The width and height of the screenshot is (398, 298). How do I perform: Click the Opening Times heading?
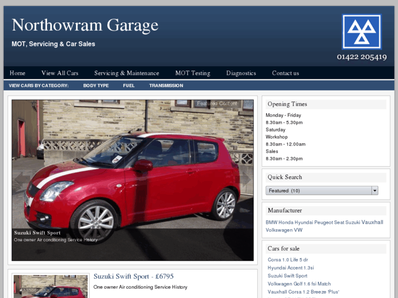point(287,104)
